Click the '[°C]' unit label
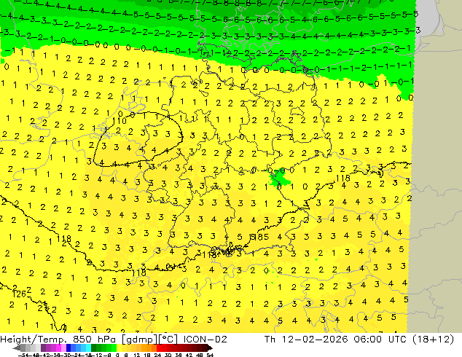This screenshot has height=357, width=462. pos(168,340)
